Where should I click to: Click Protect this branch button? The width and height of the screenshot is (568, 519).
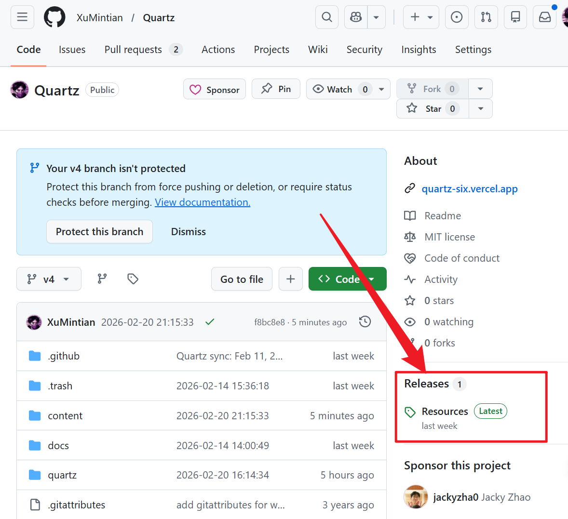pyautogui.click(x=99, y=232)
